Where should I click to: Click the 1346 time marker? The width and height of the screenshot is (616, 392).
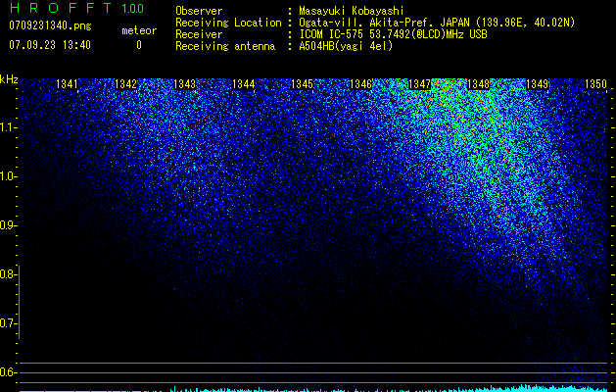click(x=360, y=84)
